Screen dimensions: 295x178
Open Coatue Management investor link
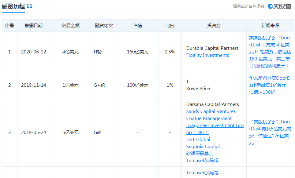pos(209,118)
